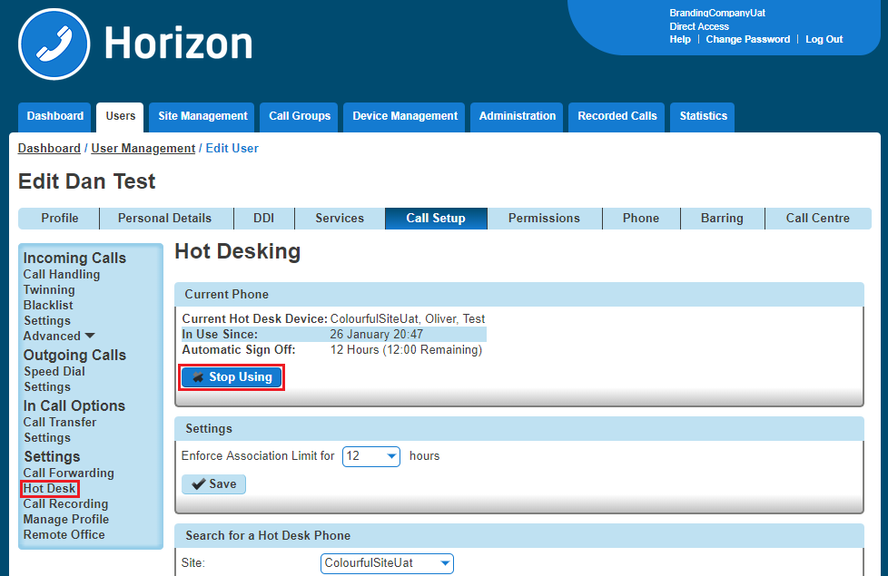888x576 pixels.
Task: Open the Permissions sub-tab
Action: (544, 219)
